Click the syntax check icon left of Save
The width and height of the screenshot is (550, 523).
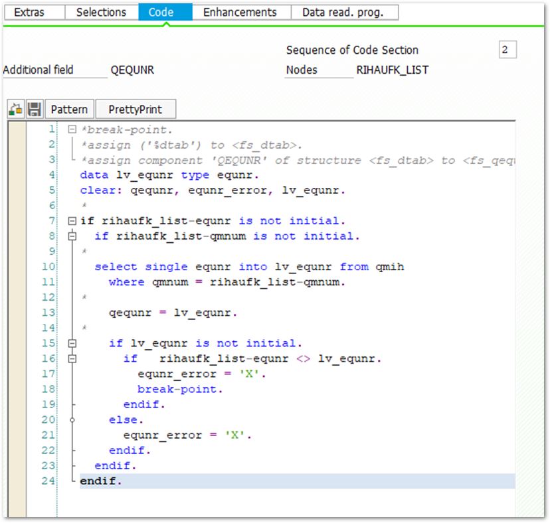16,110
